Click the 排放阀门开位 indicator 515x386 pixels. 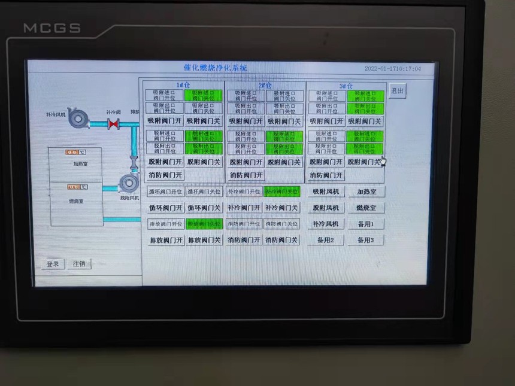166,224
